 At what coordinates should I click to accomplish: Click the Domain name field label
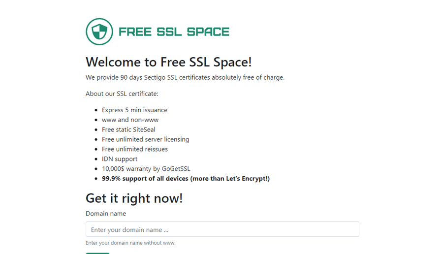coord(106,214)
